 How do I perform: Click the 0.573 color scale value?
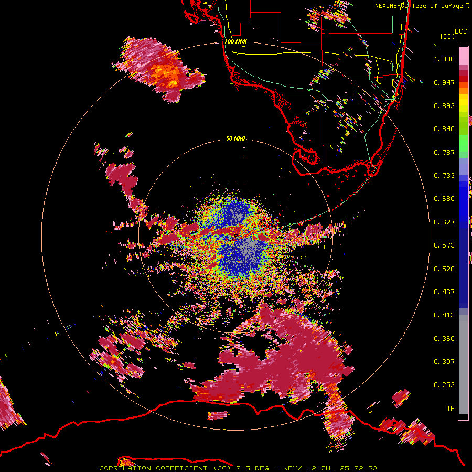click(x=444, y=245)
